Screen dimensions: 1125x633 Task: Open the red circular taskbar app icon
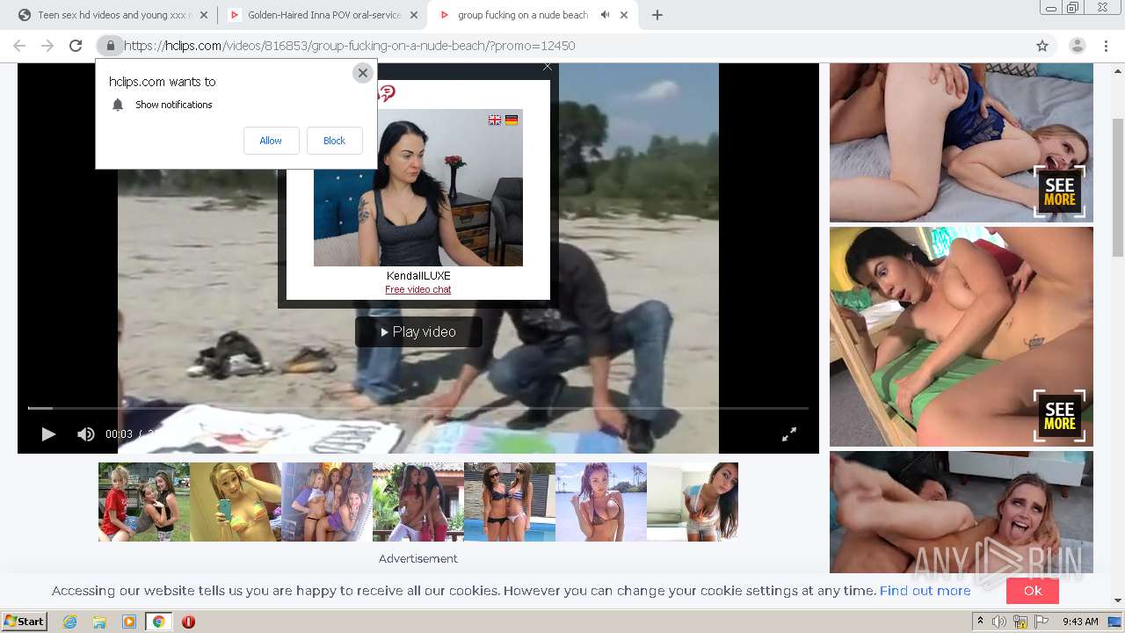[188, 622]
